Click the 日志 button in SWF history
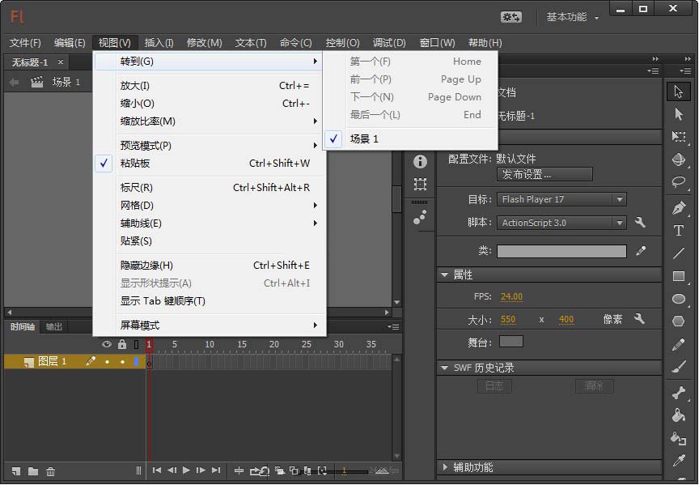Viewport: 699px width, 485px height. tap(494, 386)
